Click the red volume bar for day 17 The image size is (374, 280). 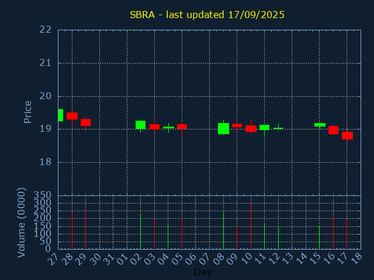pos(347,235)
